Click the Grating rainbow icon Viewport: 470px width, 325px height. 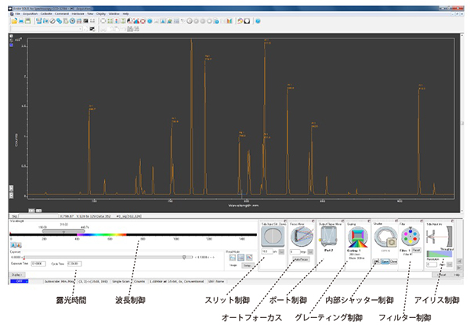358,237
